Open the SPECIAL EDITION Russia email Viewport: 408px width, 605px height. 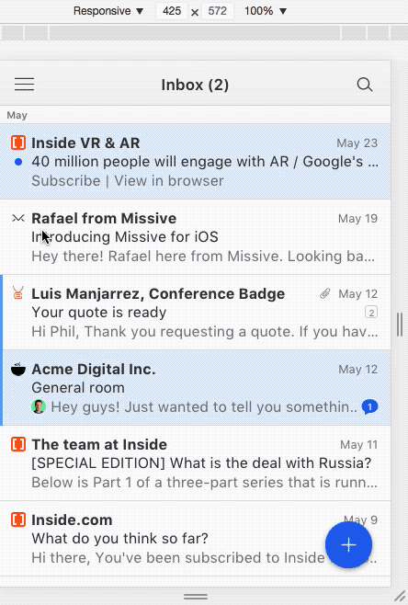195,463
